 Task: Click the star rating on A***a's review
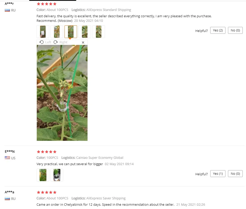46,192
